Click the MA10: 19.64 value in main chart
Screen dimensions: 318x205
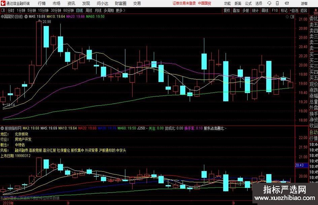coord(56,16)
